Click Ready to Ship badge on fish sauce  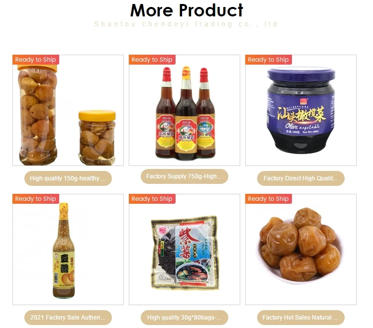(x=152, y=60)
